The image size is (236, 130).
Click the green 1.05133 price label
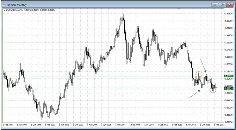(x=229, y=89)
